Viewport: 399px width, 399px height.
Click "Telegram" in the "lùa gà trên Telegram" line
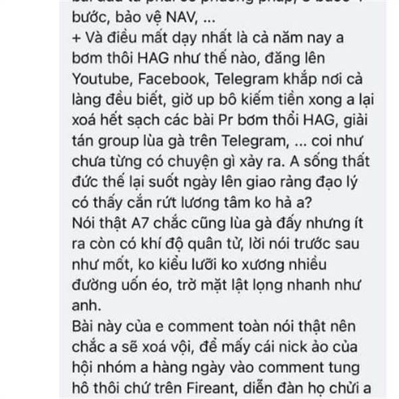click(255, 141)
